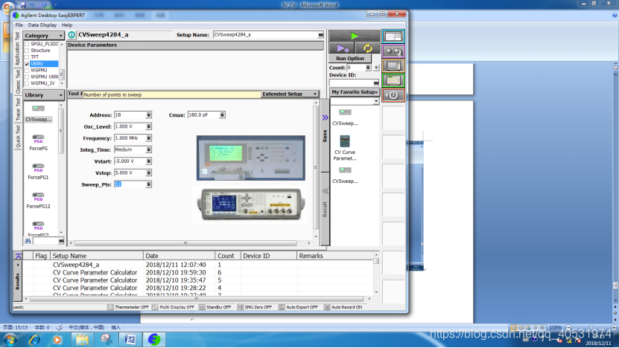Open the Library dropdown
619x348 pixels.
point(43,95)
